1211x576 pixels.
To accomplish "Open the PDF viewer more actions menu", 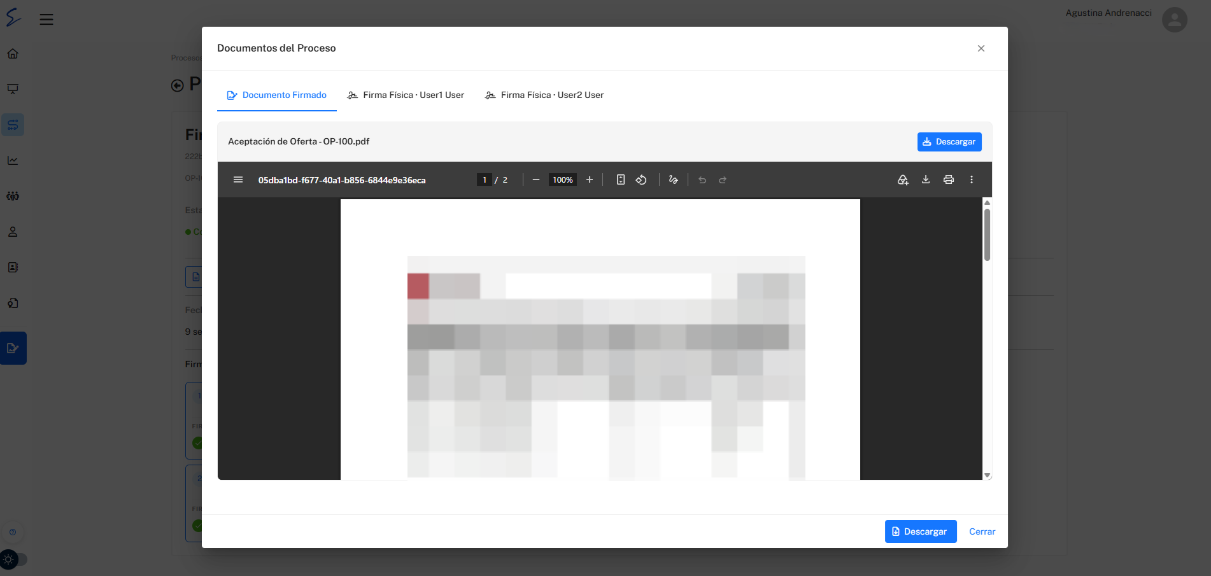I will pos(972,180).
